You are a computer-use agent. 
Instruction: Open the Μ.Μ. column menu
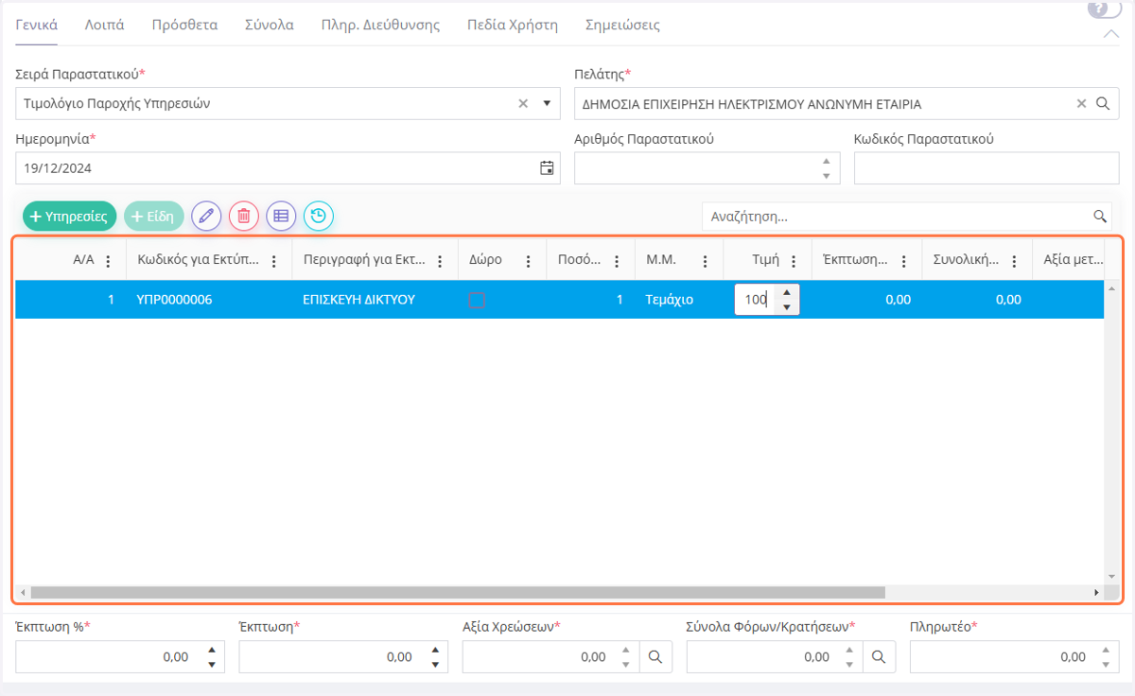[x=705, y=262]
